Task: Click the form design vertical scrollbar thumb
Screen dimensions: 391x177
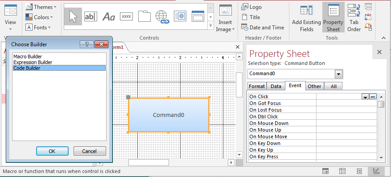Action: coord(239,85)
